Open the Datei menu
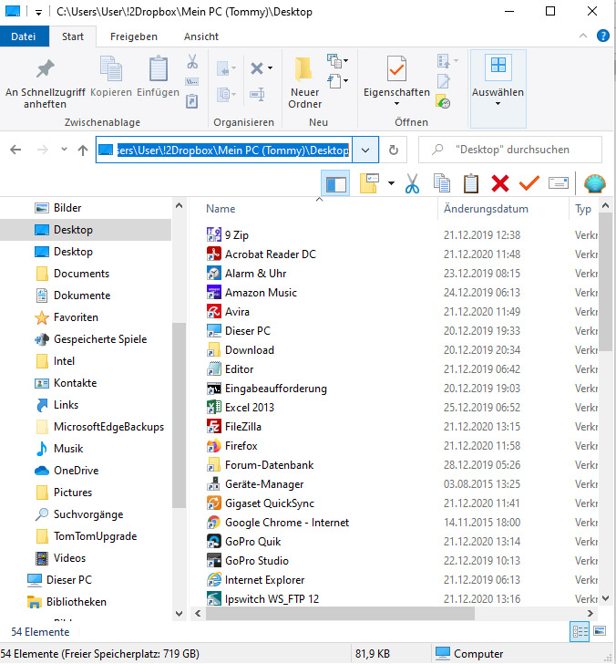The image size is (616, 664). click(24, 36)
